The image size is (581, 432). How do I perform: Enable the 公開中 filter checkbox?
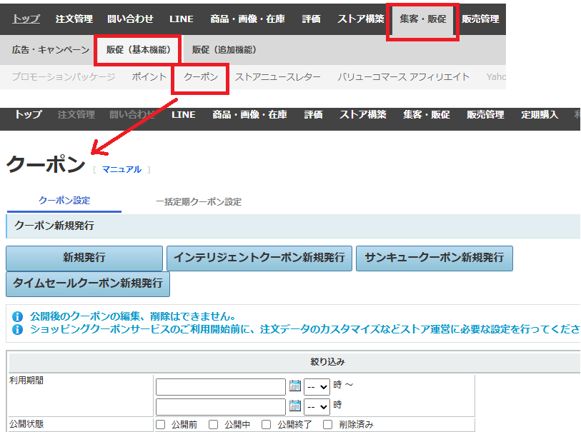tap(214, 424)
